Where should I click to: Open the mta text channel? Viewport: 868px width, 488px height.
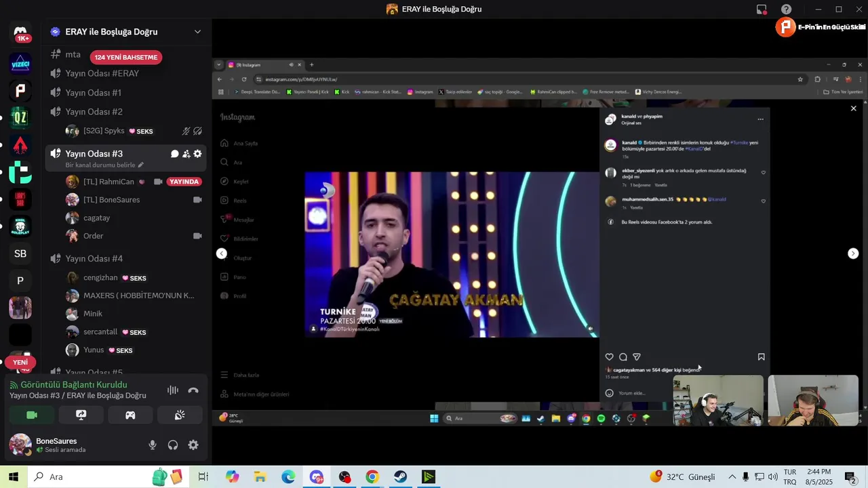tap(67, 54)
